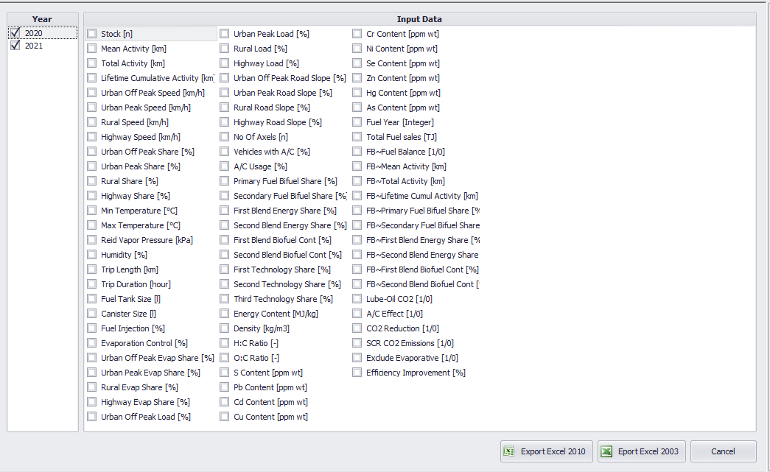
Task: Check Vehicles with A/C [%]
Action: (224, 151)
